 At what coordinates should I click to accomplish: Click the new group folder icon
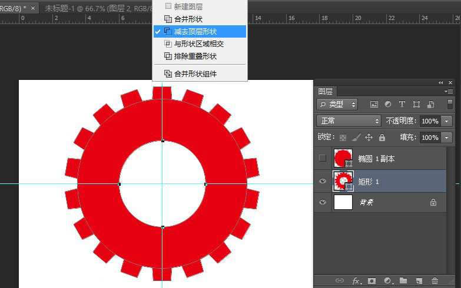pos(403,282)
